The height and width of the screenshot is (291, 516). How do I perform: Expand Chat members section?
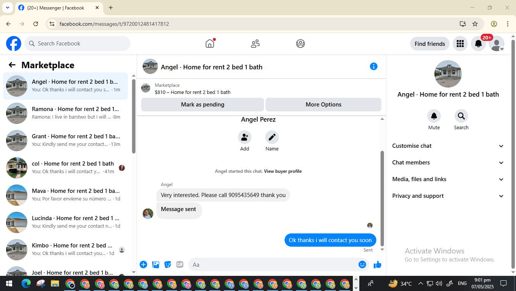pyautogui.click(x=448, y=163)
